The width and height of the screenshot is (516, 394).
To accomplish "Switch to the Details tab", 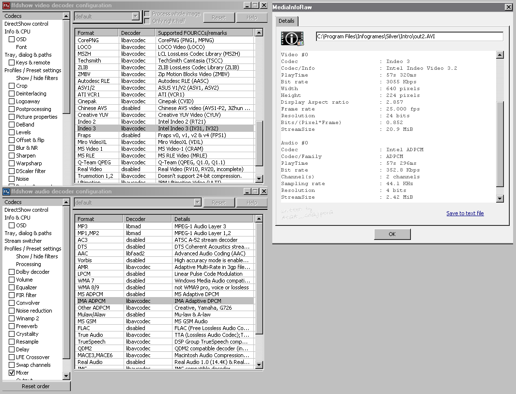I will [286, 21].
